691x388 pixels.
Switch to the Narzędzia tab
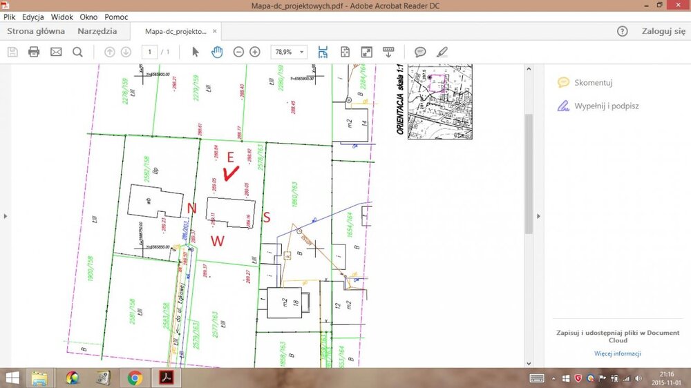coord(97,31)
